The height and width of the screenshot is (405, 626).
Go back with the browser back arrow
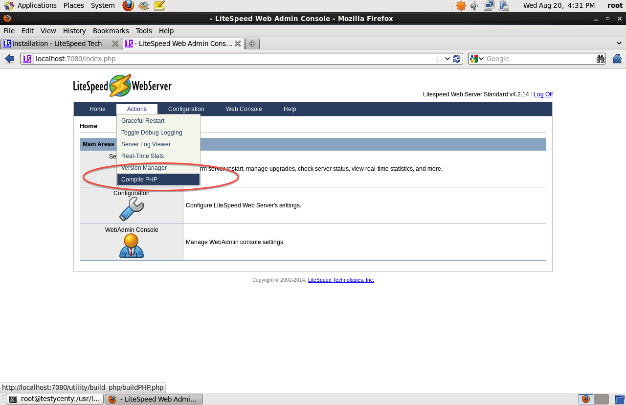point(9,59)
